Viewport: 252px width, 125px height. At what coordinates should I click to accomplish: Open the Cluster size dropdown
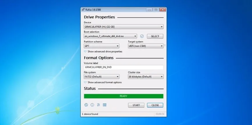click(x=145, y=77)
